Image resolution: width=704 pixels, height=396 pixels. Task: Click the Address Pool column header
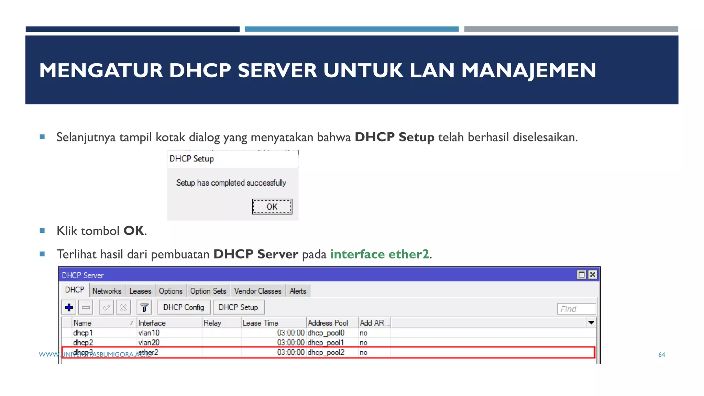coord(332,323)
